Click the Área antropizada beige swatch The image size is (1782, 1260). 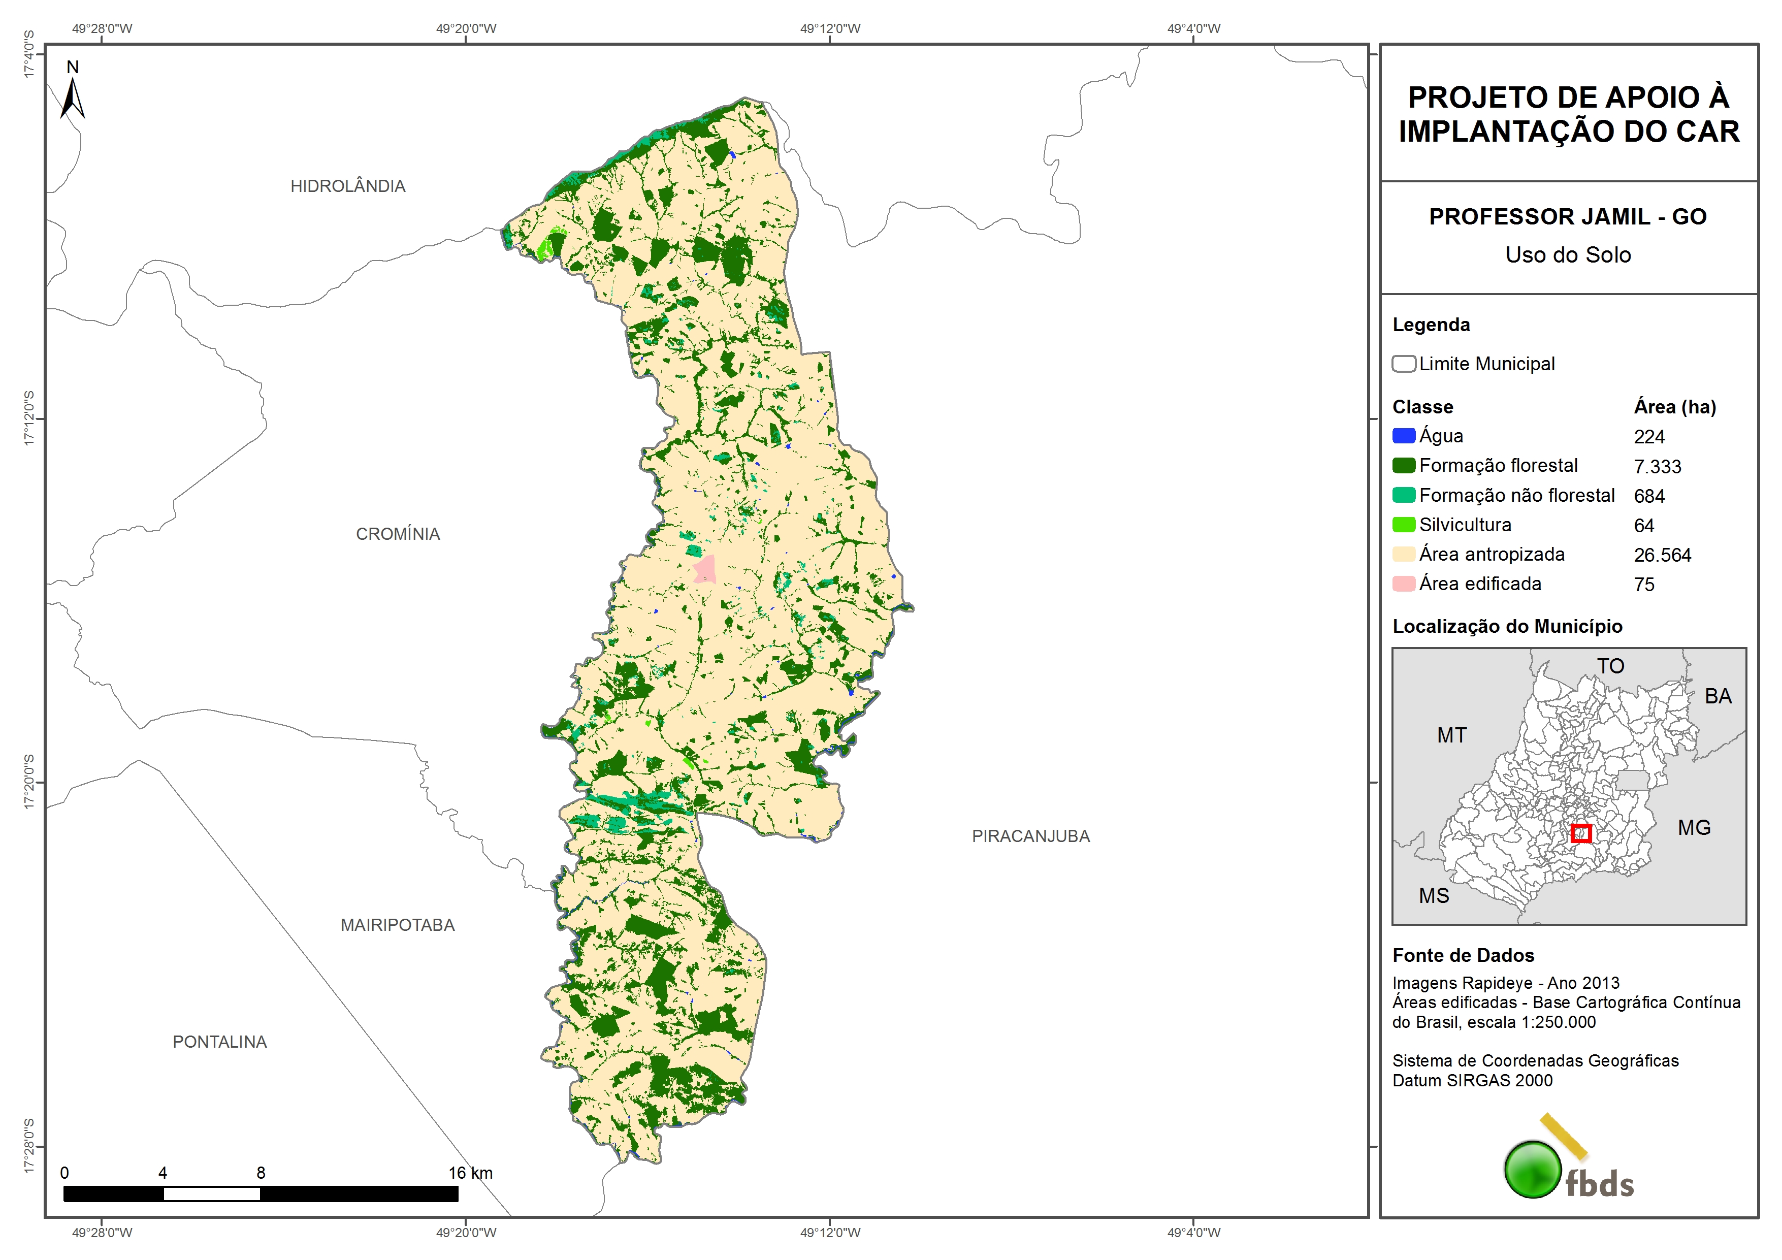1403,554
